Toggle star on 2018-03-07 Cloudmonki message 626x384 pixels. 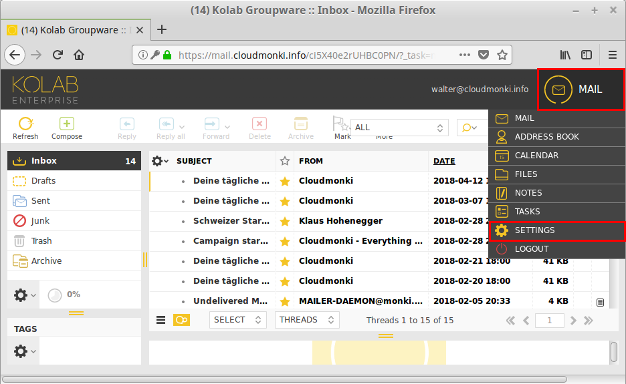point(285,202)
